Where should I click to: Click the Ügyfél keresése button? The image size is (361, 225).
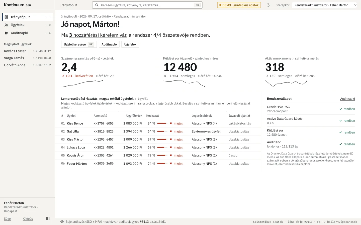(79, 44)
